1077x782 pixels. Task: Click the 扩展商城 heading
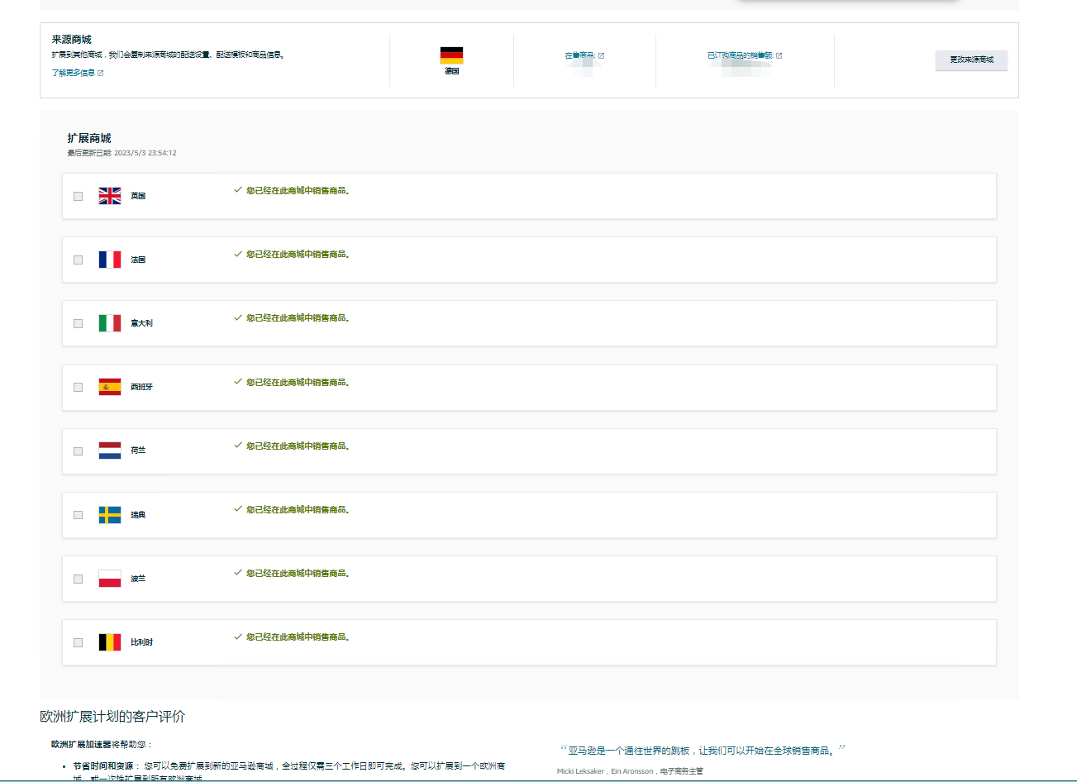[x=89, y=138]
